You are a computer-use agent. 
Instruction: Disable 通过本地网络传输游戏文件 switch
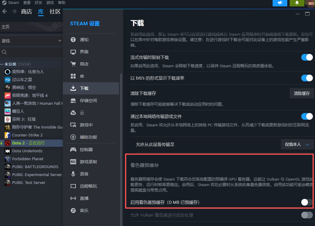(x=307, y=116)
